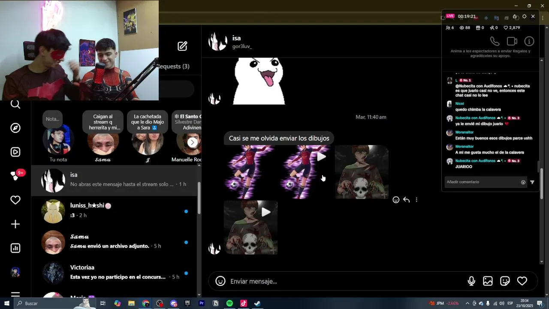549x309 pixels.
Task: Click the live comments scrollbar
Action: point(538,167)
